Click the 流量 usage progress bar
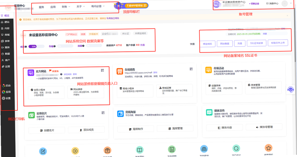The image size is (297, 157). pos(94,45)
